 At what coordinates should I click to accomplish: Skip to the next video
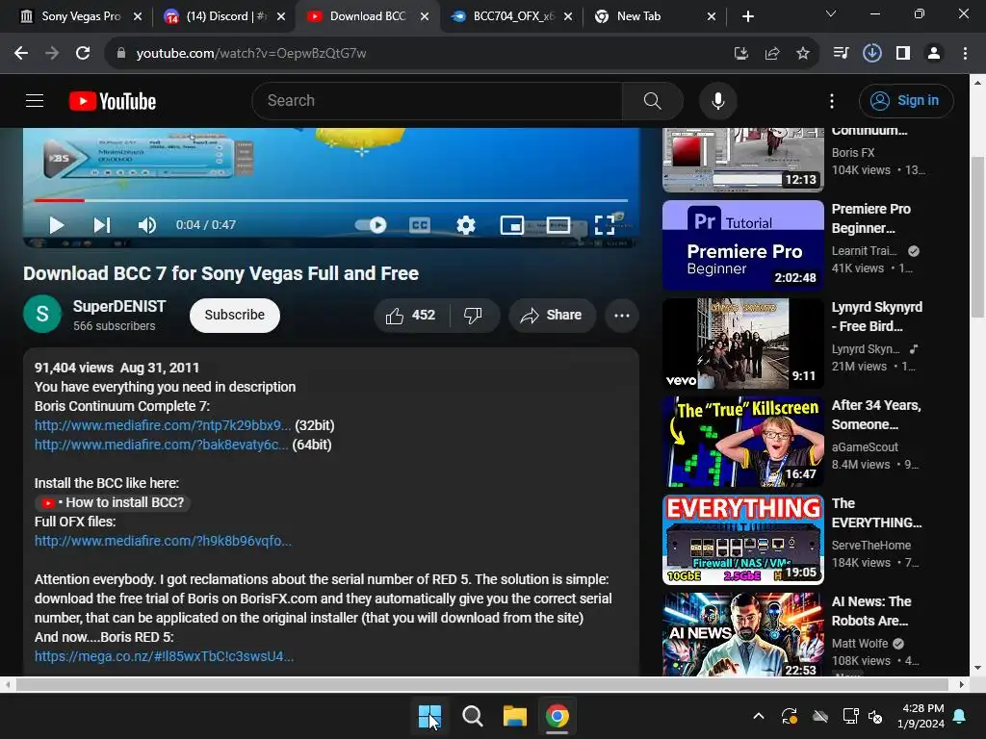click(x=102, y=225)
